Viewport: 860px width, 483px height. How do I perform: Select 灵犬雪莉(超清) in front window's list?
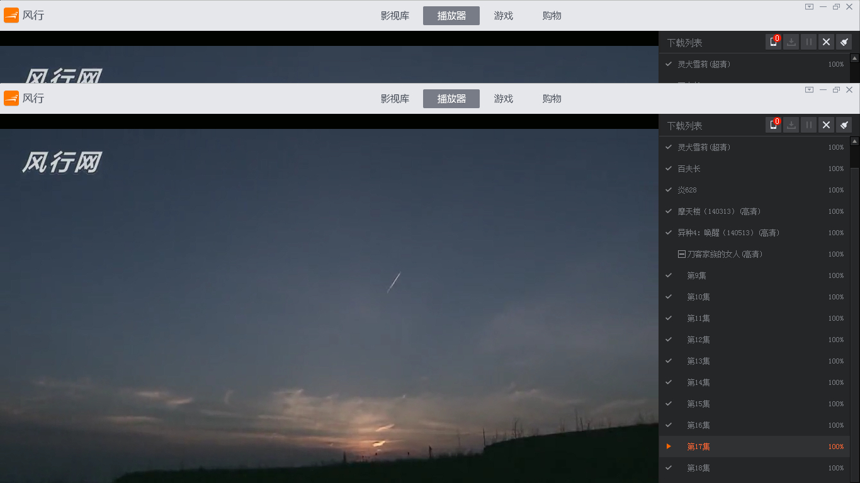click(754, 147)
